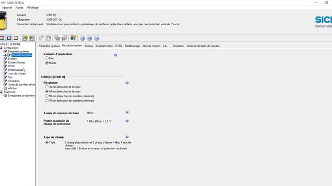Open help for Variante d'application
Image resolution: width=332 pixels, height=186 pixels.
coord(116,55)
